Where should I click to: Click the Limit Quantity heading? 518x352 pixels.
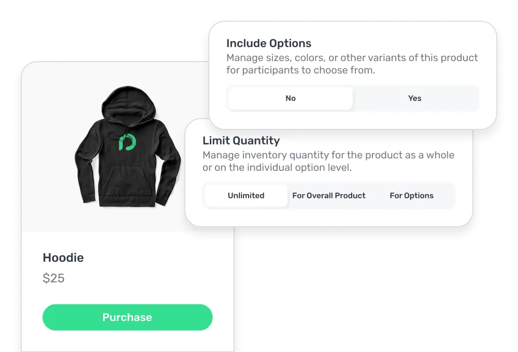tap(241, 141)
